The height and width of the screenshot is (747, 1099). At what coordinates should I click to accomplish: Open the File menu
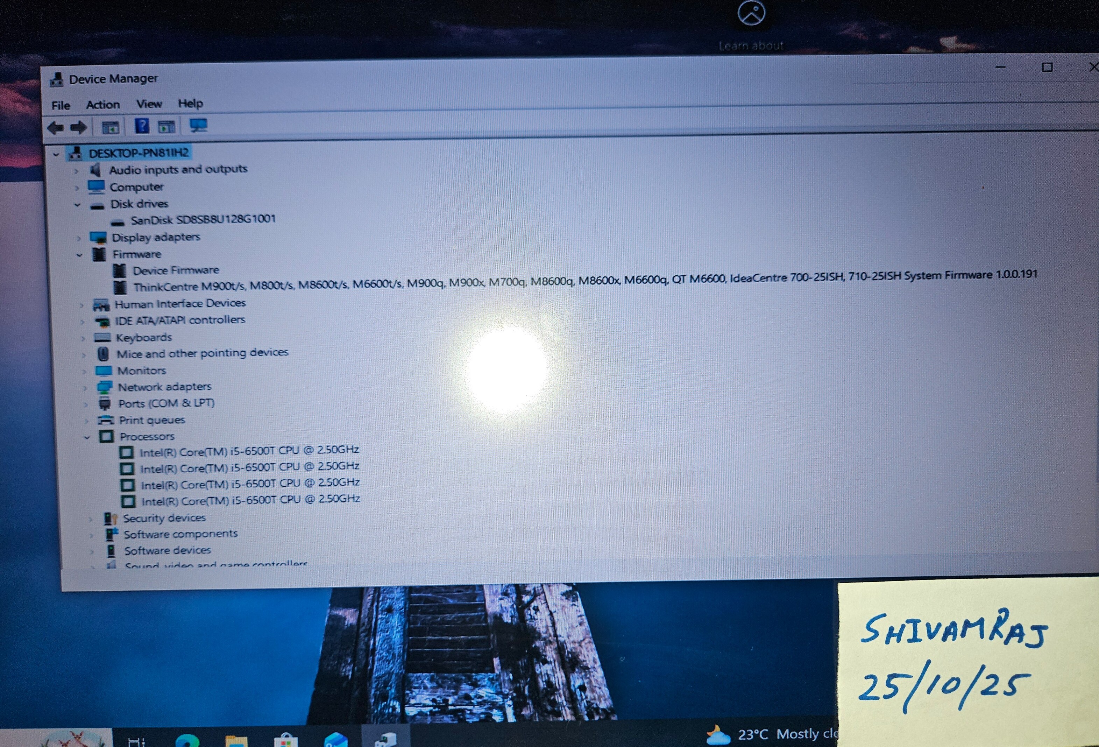pyautogui.click(x=61, y=106)
